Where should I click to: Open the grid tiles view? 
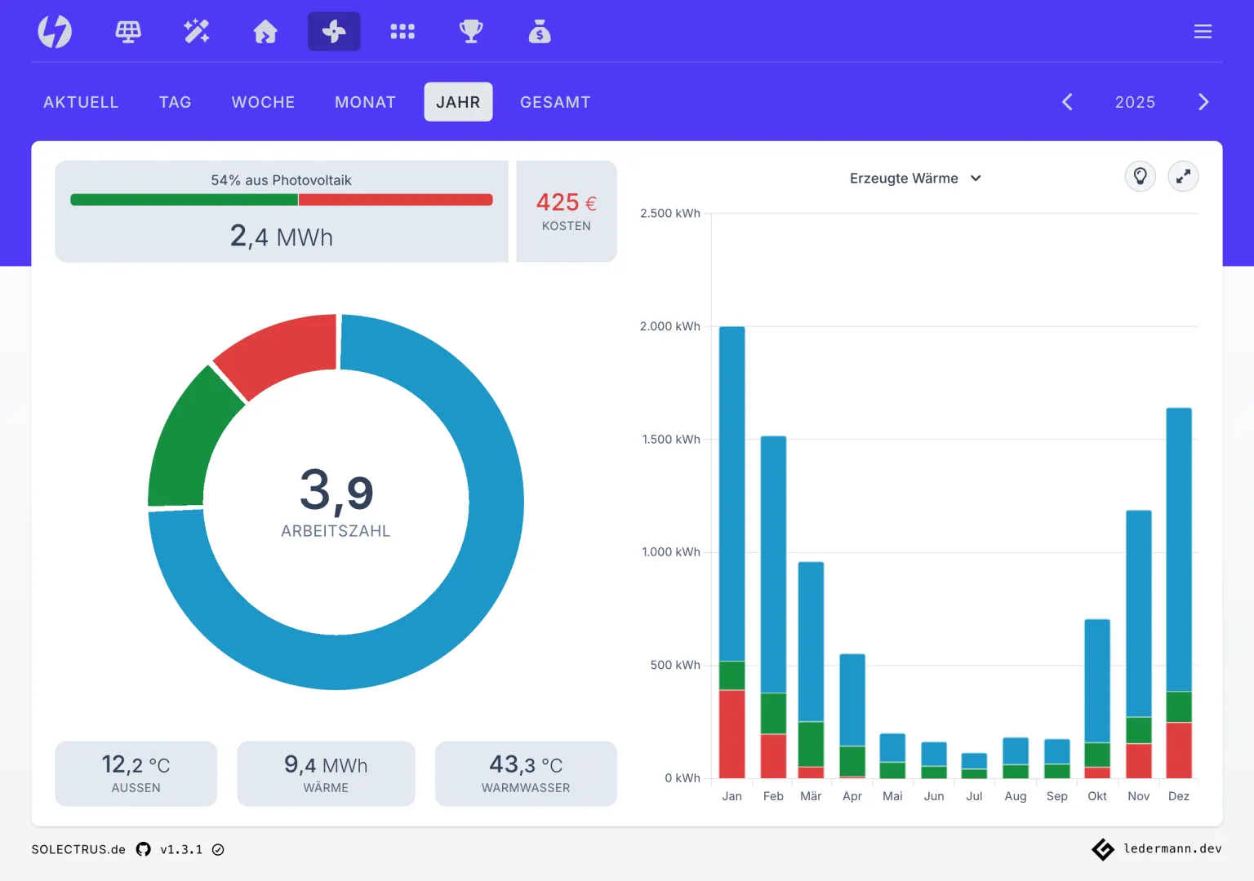pos(402,32)
